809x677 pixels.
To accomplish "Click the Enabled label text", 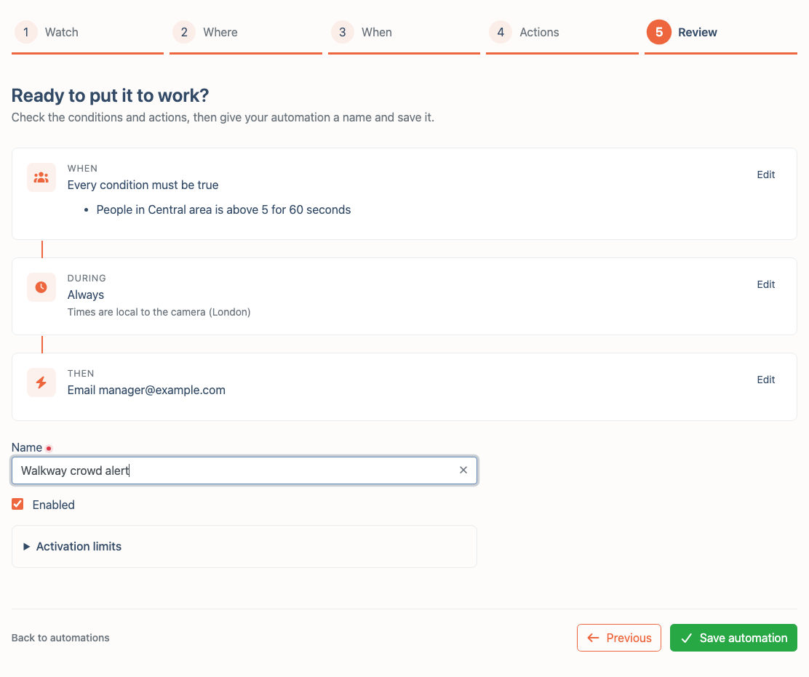I will [54, 505].
